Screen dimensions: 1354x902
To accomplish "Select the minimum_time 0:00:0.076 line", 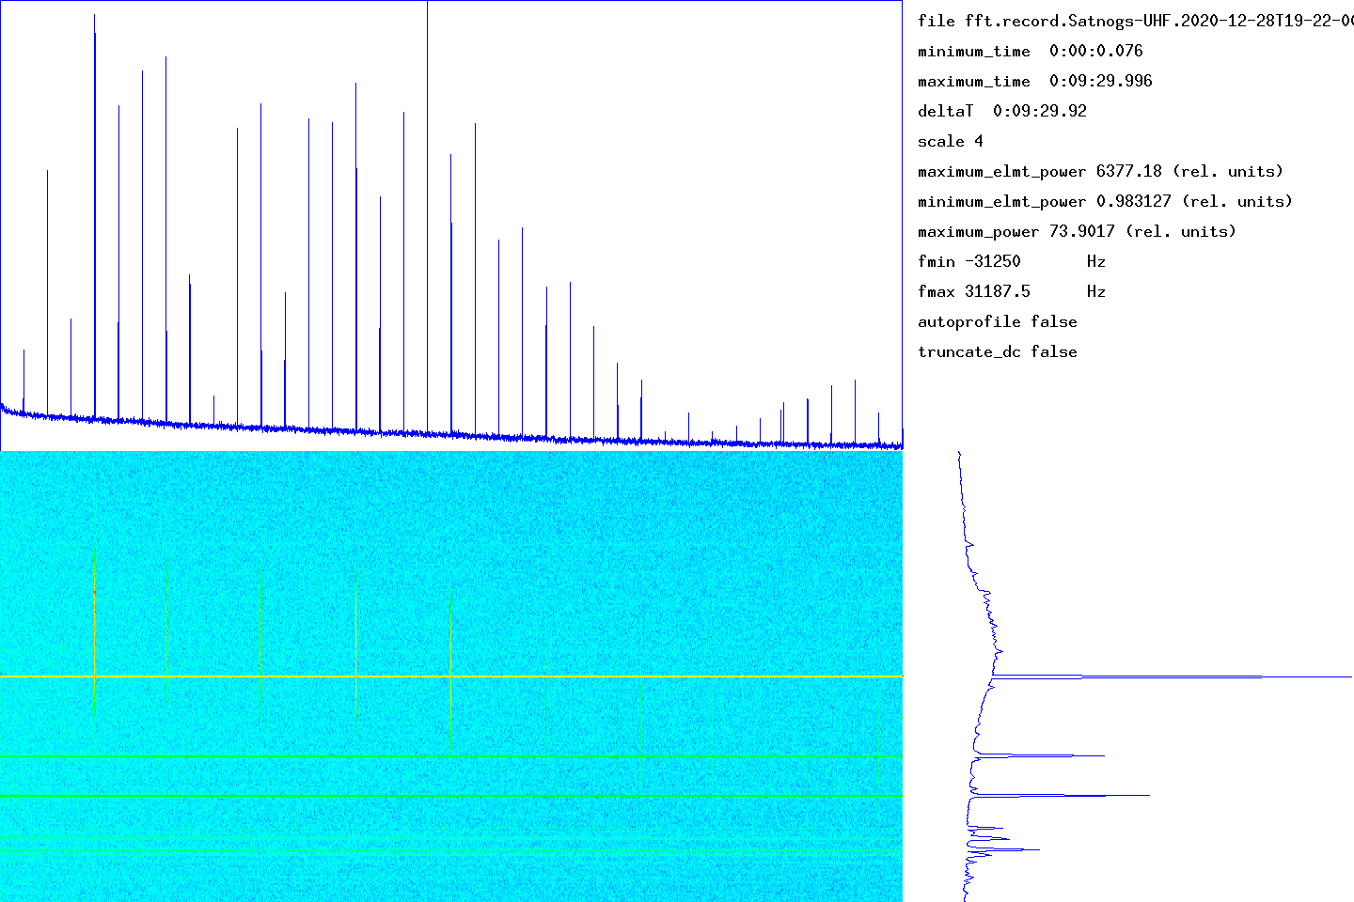I will pos(1031,51).
